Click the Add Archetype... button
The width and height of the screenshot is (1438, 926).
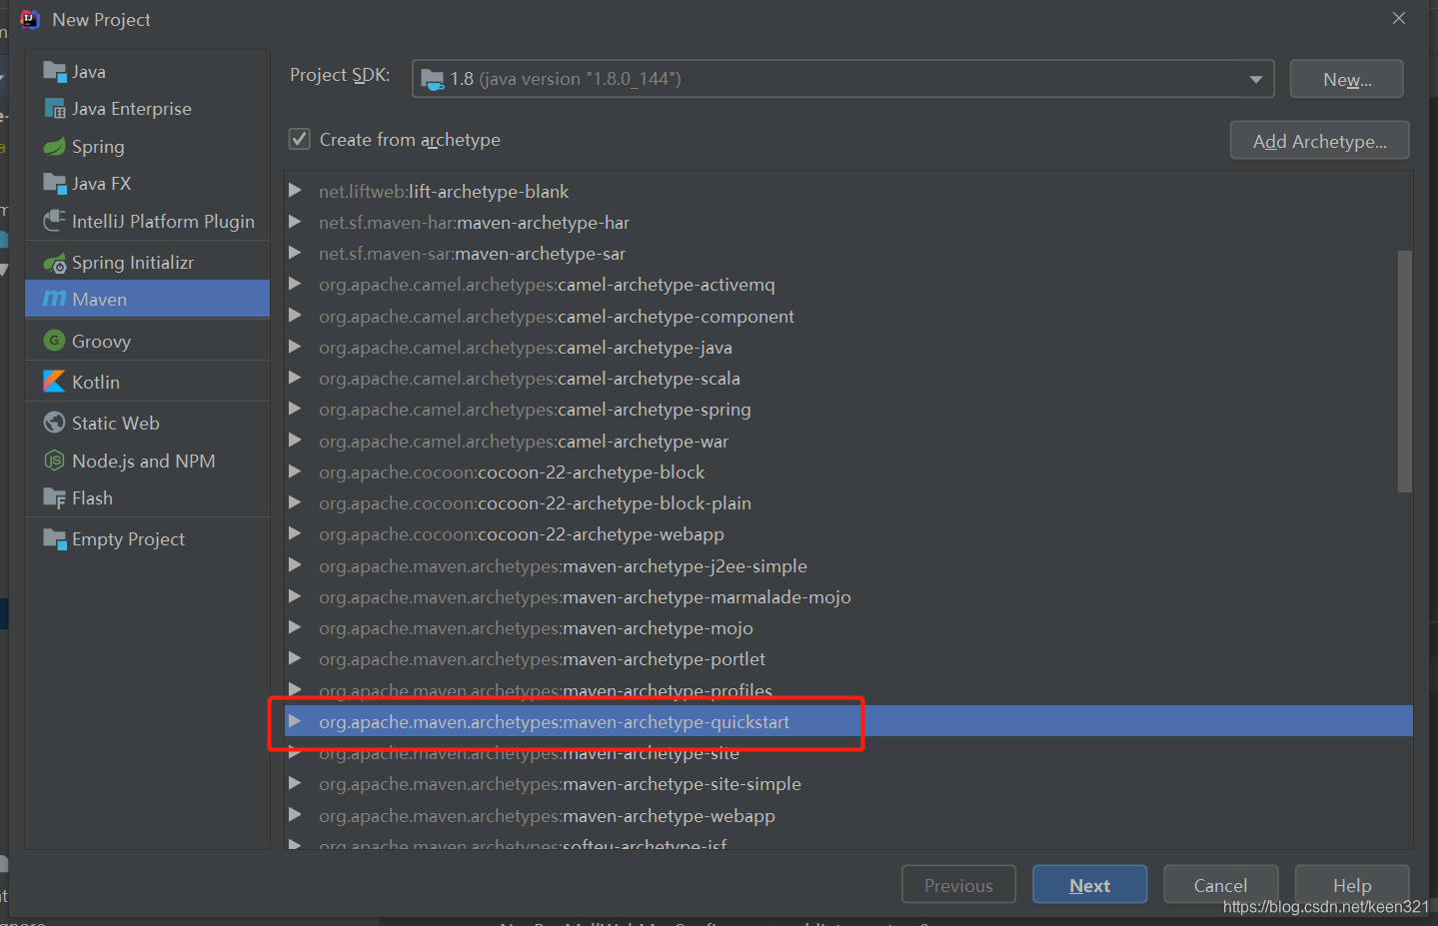click(1319, 141)
